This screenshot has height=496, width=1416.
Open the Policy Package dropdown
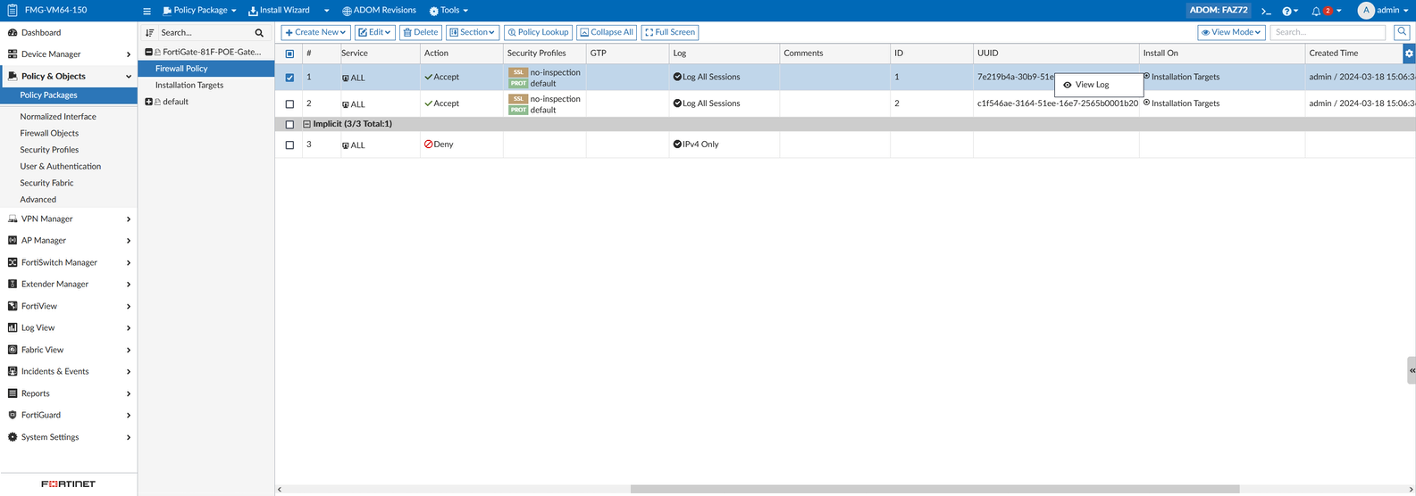click(x=199, y=11)
